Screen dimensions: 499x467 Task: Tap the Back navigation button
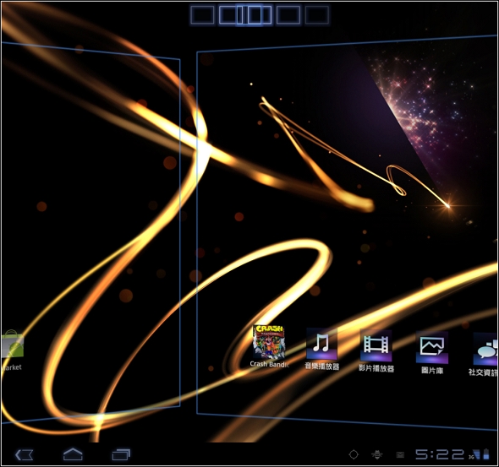pos(25,454)
